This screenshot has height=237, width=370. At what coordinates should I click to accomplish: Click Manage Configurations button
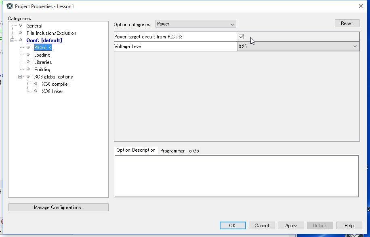(x=59, y=207)
